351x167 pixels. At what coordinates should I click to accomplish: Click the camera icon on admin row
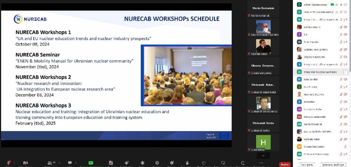coord(346,4)
